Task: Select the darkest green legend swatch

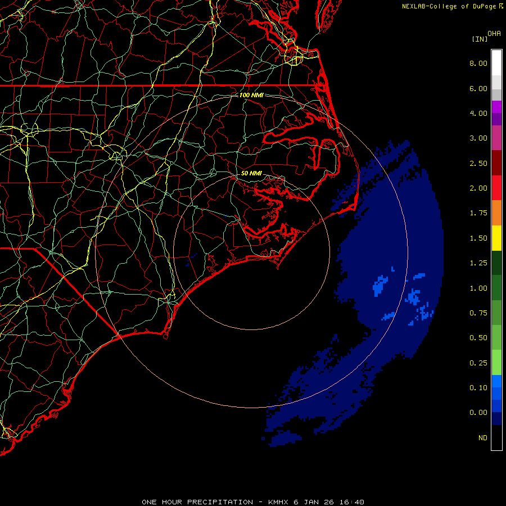Action: coord(496,263)
